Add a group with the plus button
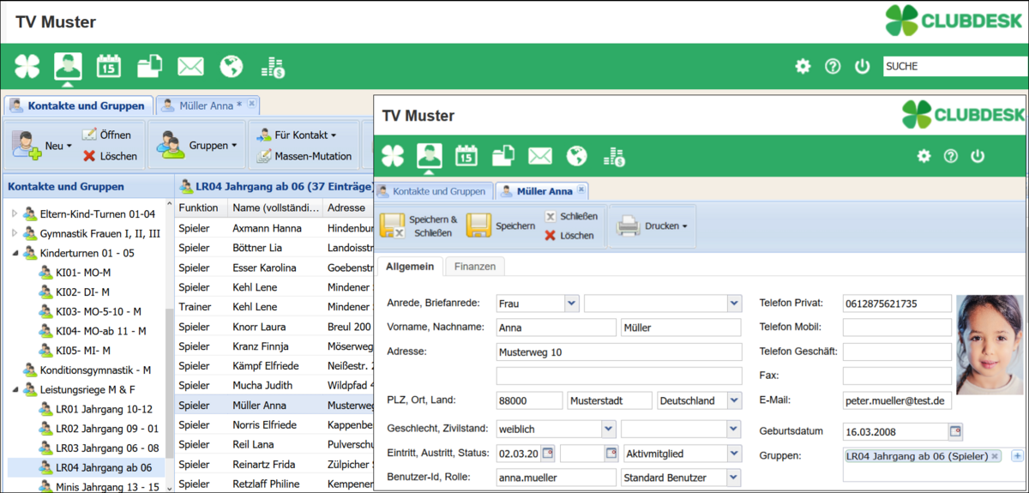Screen dimensions: 1029x493 click(1017, 456)
